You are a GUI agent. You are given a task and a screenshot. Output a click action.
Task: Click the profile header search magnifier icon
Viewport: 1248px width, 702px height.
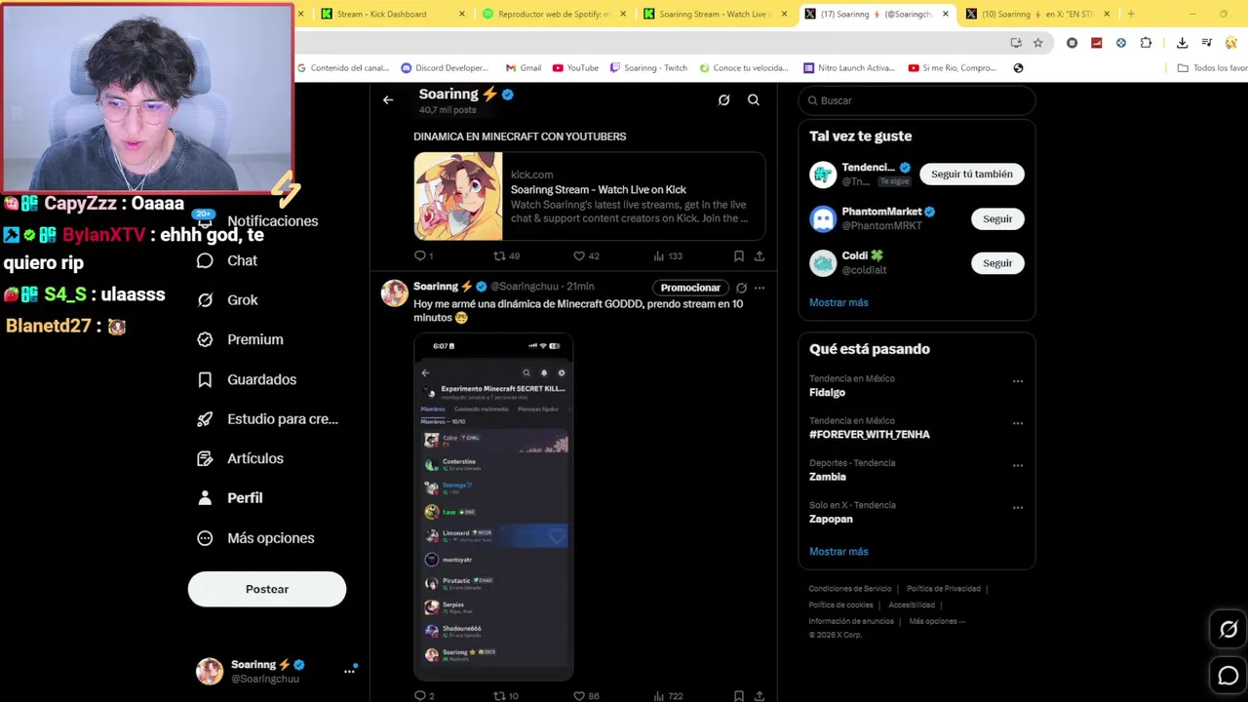(x=754, y=99)
